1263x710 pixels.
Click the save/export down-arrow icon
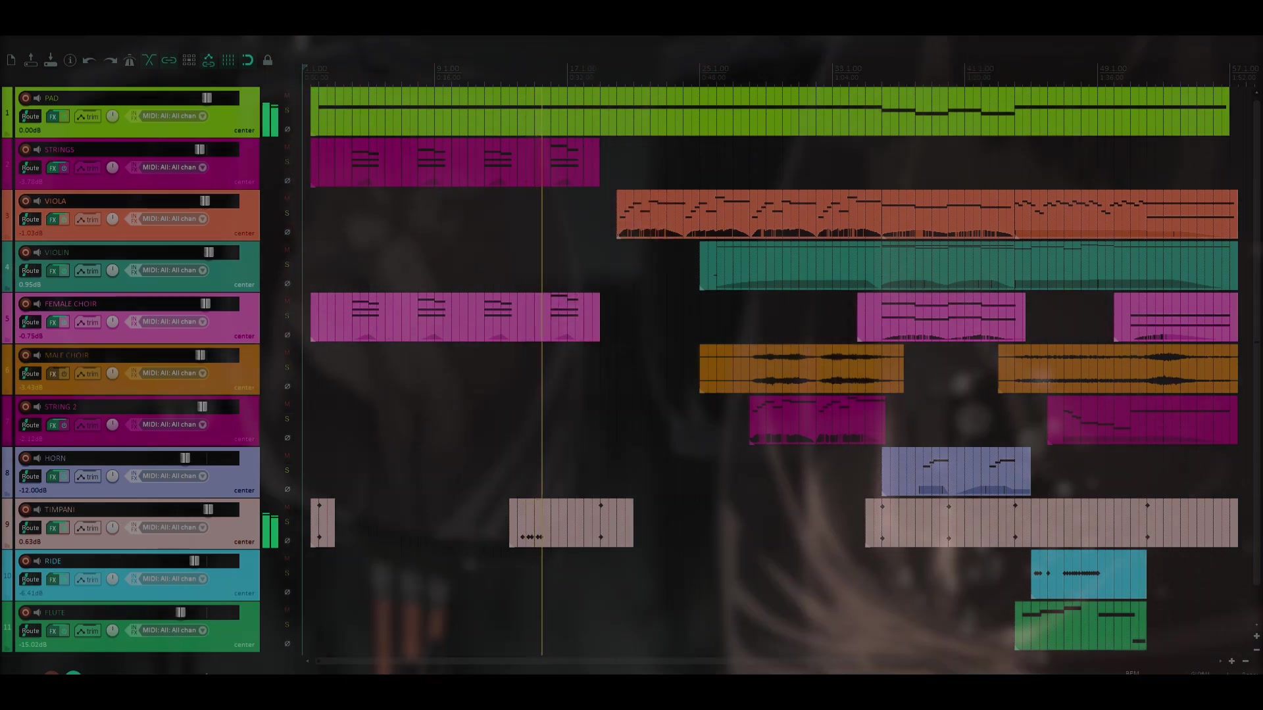(x=50, y=60)
